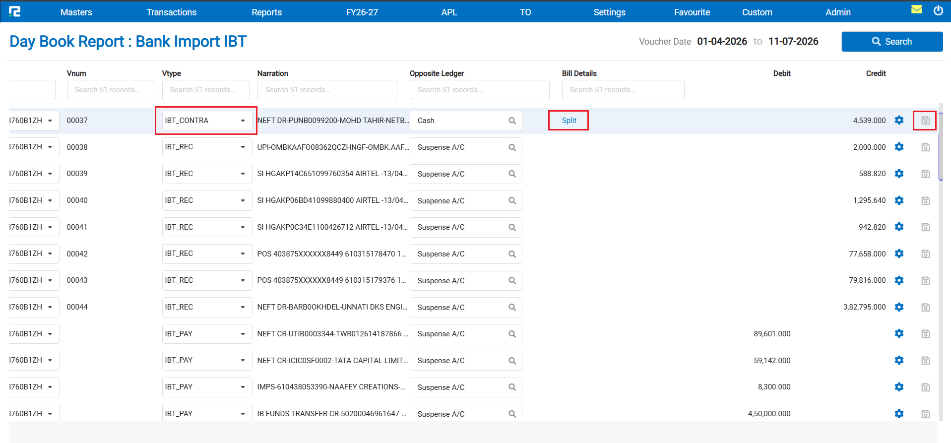Focus the Narration search filter field
The width and height of the screenshot is (951, 443).
pos(327,90)
